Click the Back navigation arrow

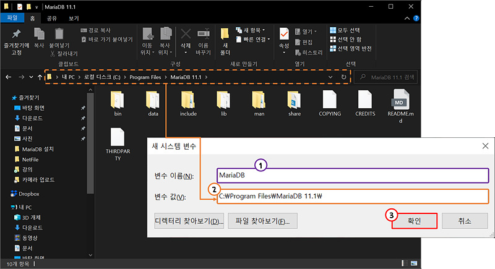9,77
